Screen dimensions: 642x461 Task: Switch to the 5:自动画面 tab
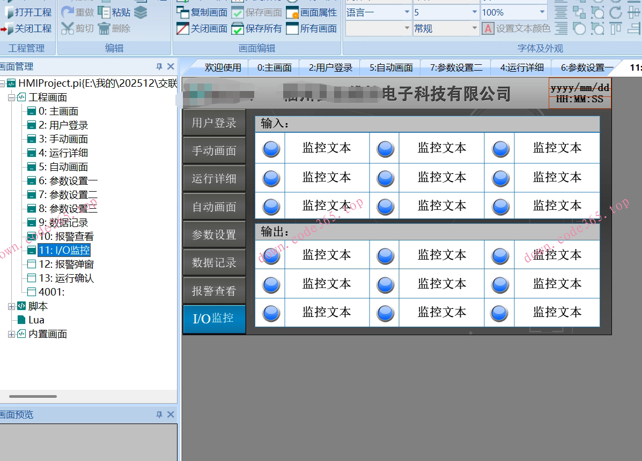[391, 67]
